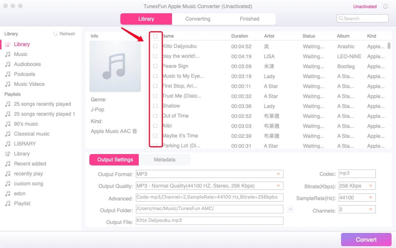Check the Alibi song checkbox
The height and width of the screenshot is (248, 396).
[x=155, y=126]
